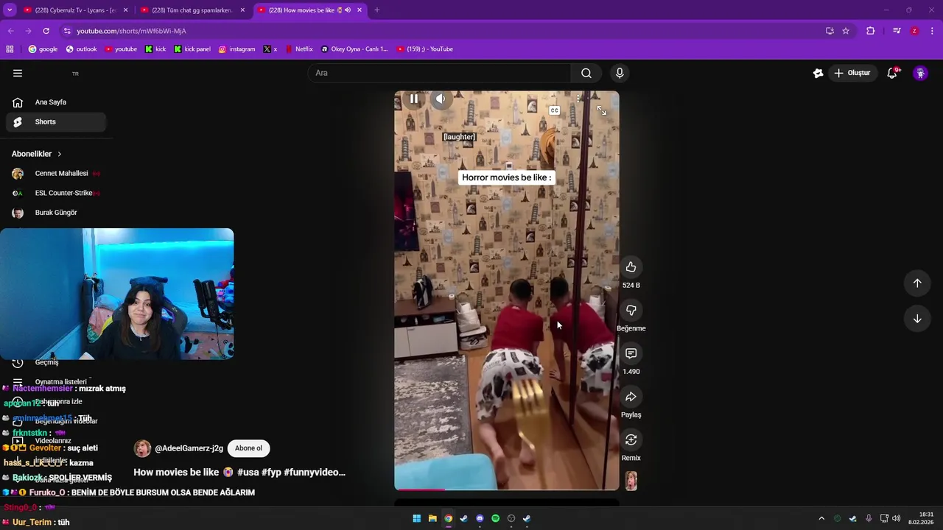Select Shorts in the sidebar
943x530 pixels.
[x=56, y=121]
